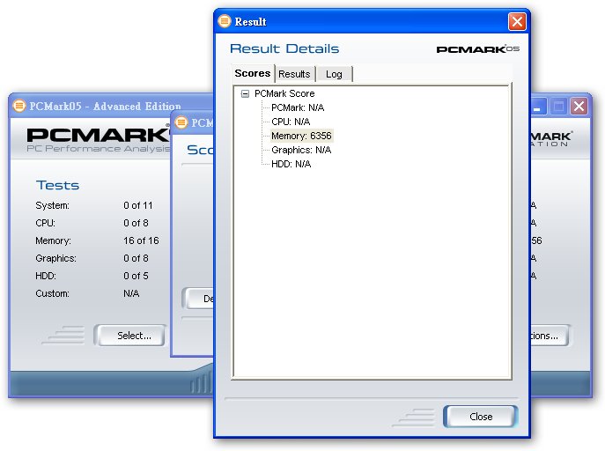Open test selection with Select... button
This screenshot has height=451, width=605.
click(x=135, y=336)
